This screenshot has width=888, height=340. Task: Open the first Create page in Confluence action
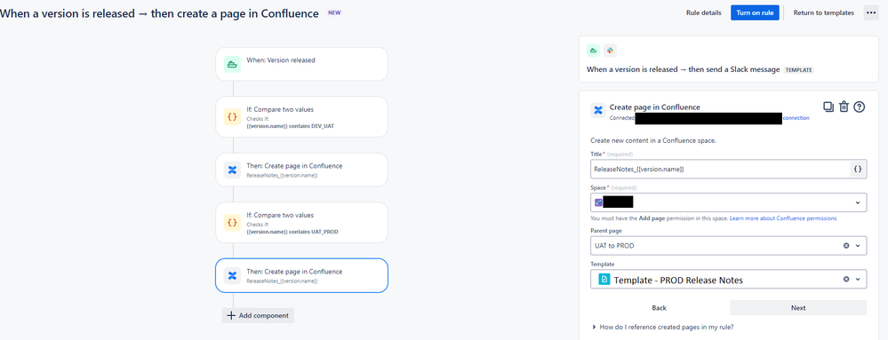[301, 170]
